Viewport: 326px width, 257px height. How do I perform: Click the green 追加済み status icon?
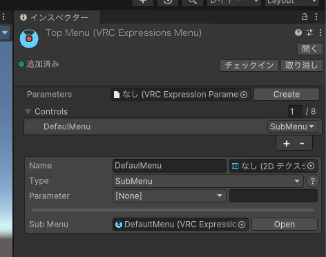click(x=21, y=64)
